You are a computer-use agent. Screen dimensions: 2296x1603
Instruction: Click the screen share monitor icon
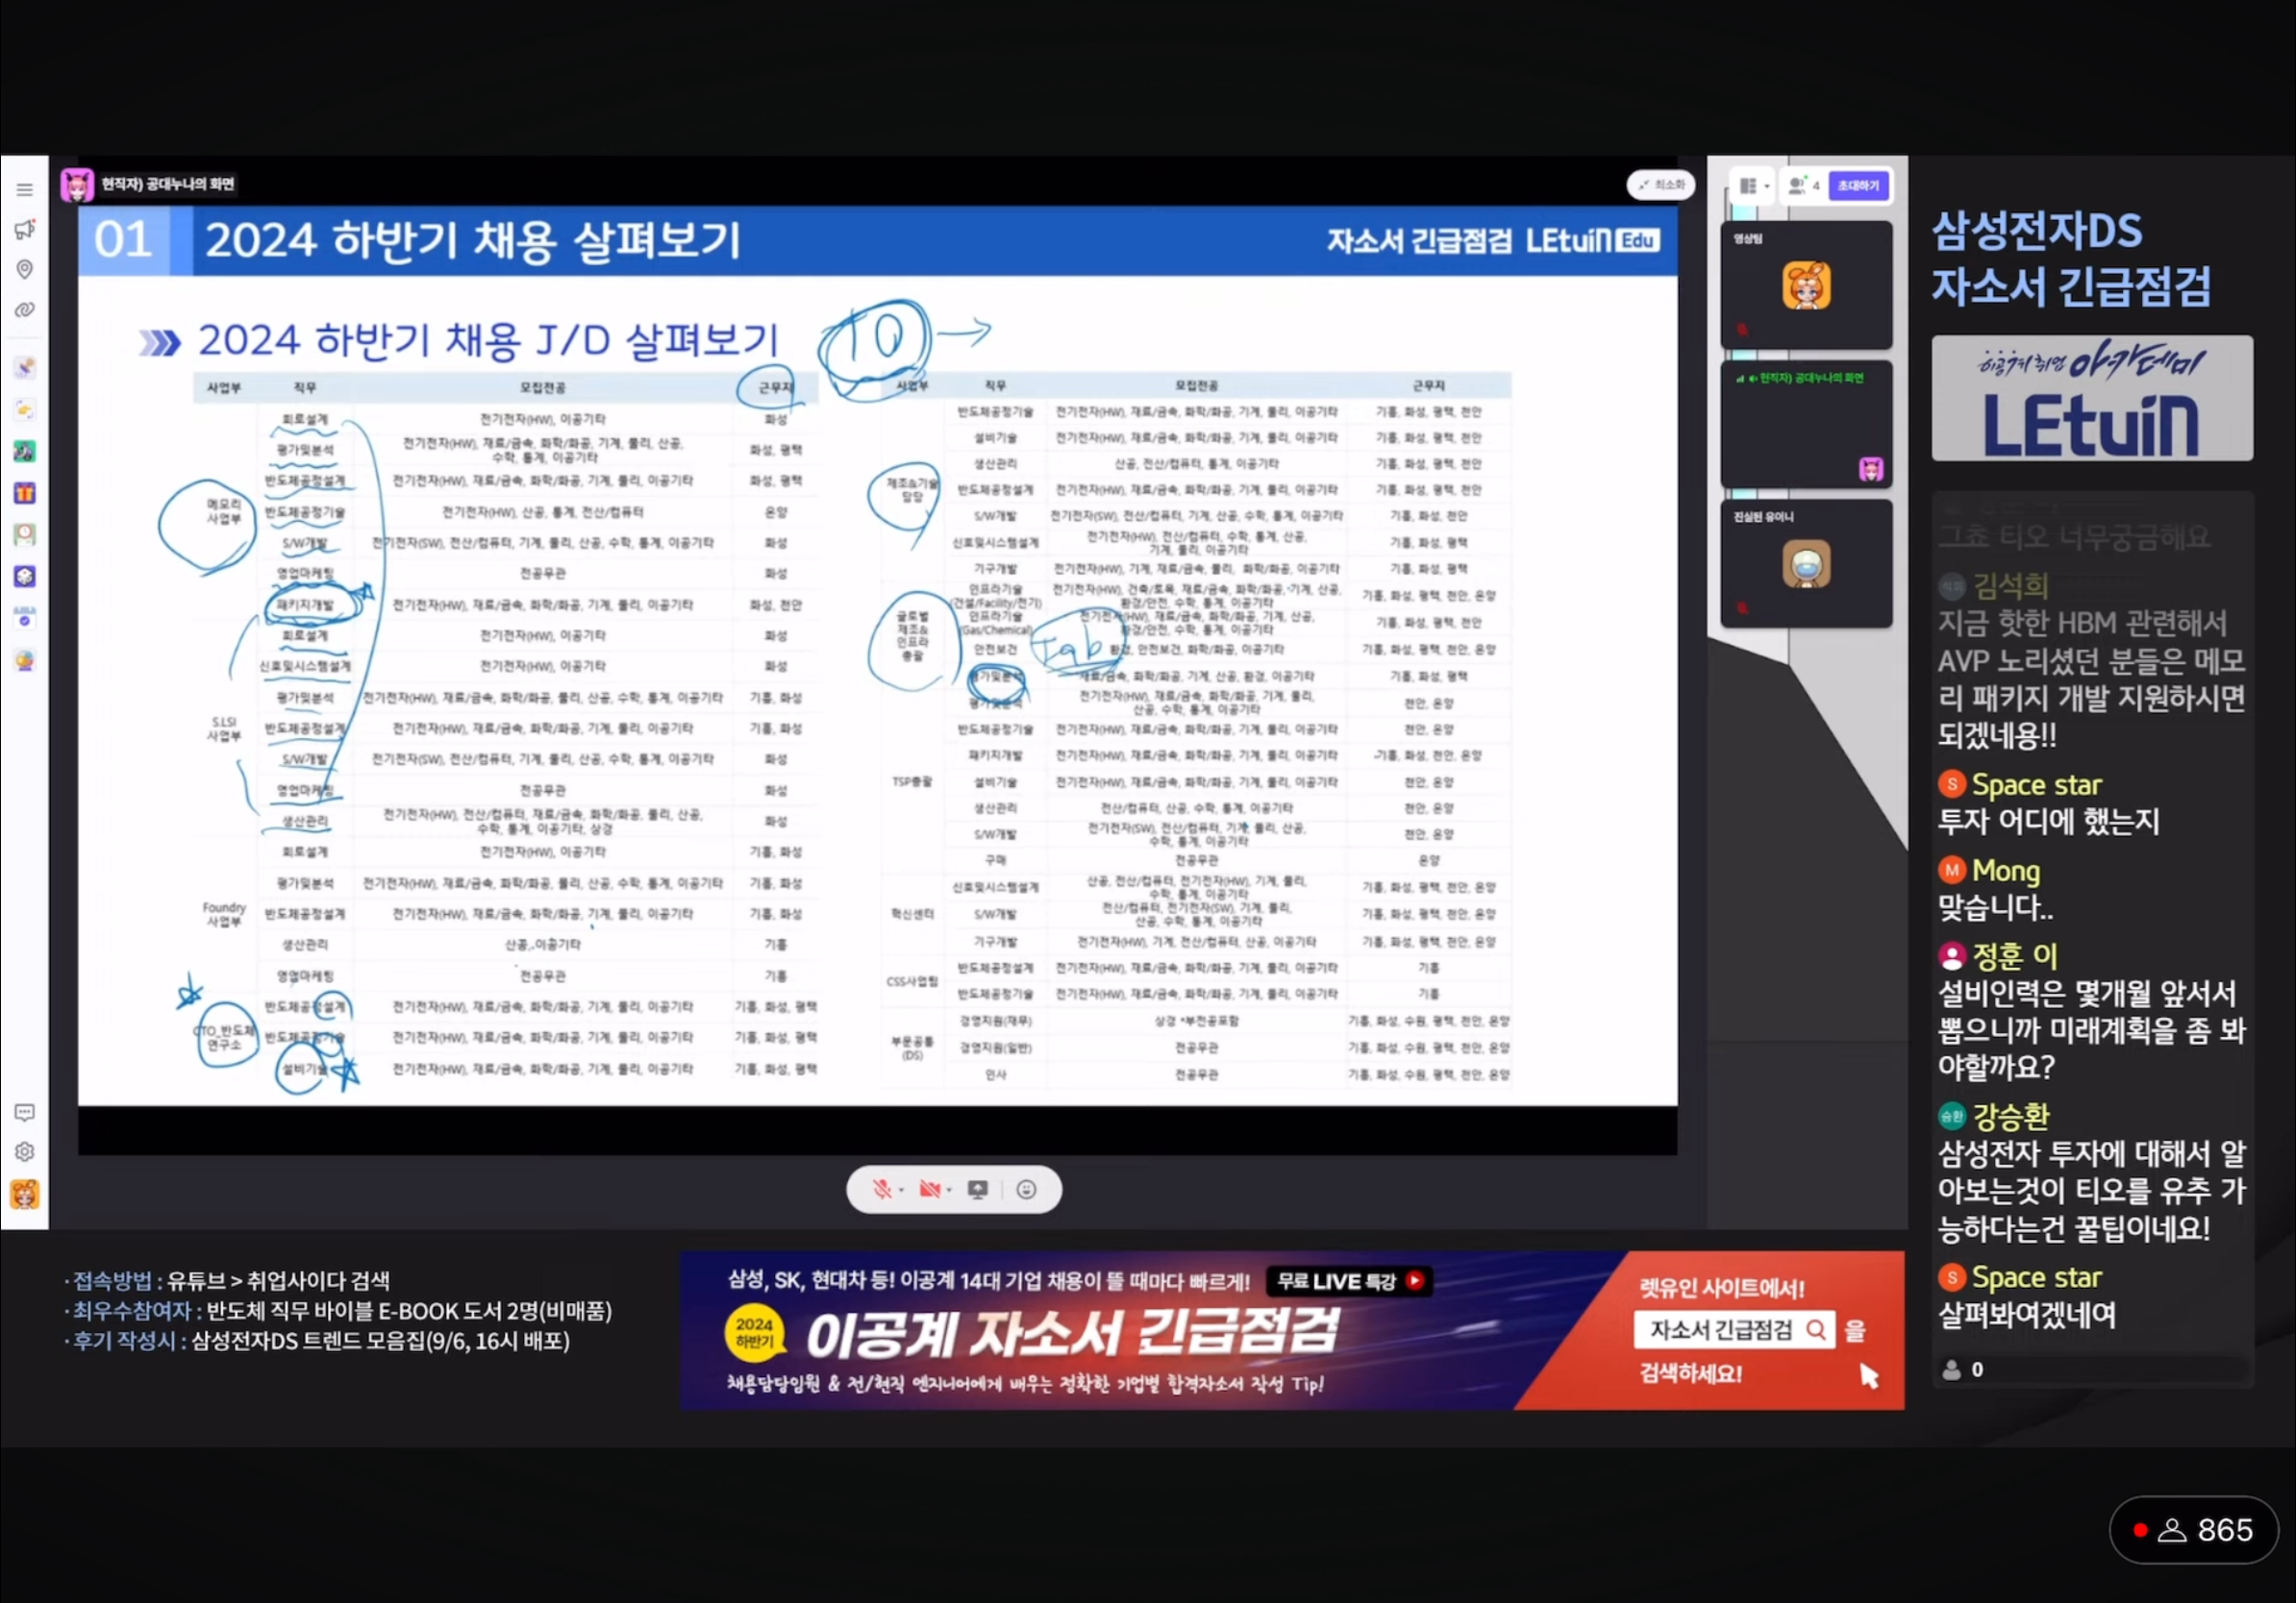point(978,1189)
